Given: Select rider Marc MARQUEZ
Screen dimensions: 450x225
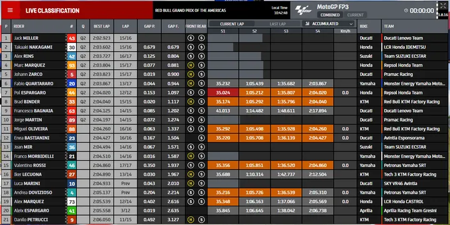Looking at the screenshot, I should click(x=29, y=65).
